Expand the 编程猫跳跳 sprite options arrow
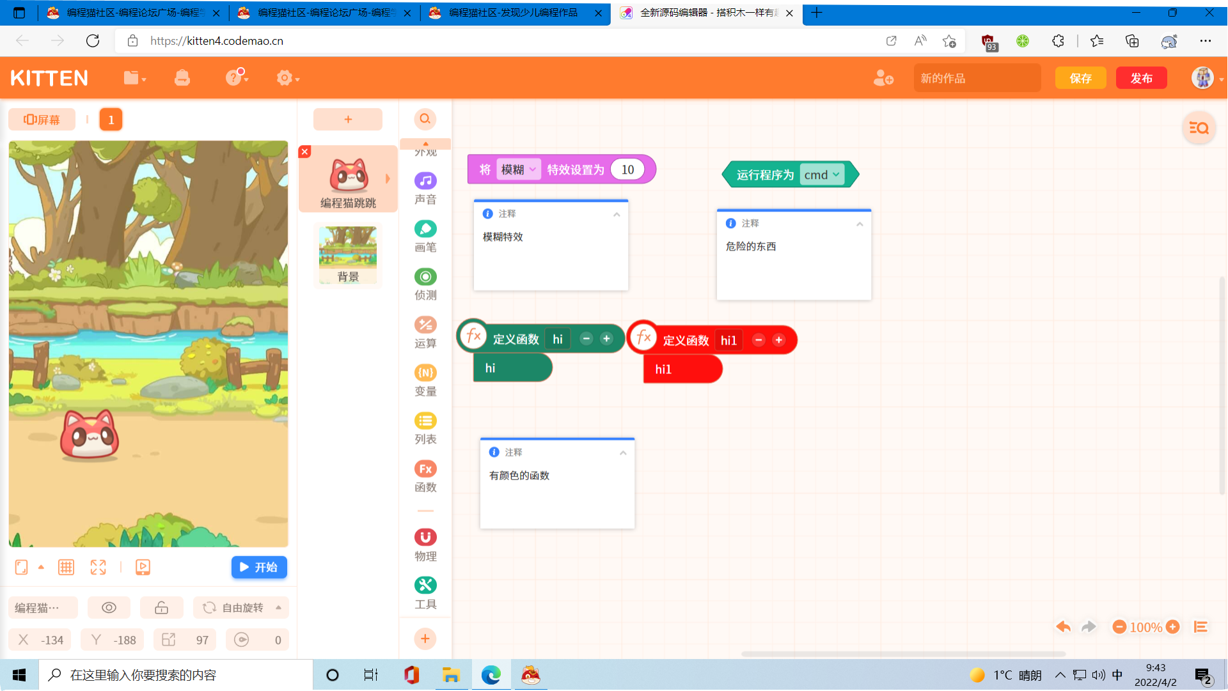 pyautogui.click(x=388, y=179)
